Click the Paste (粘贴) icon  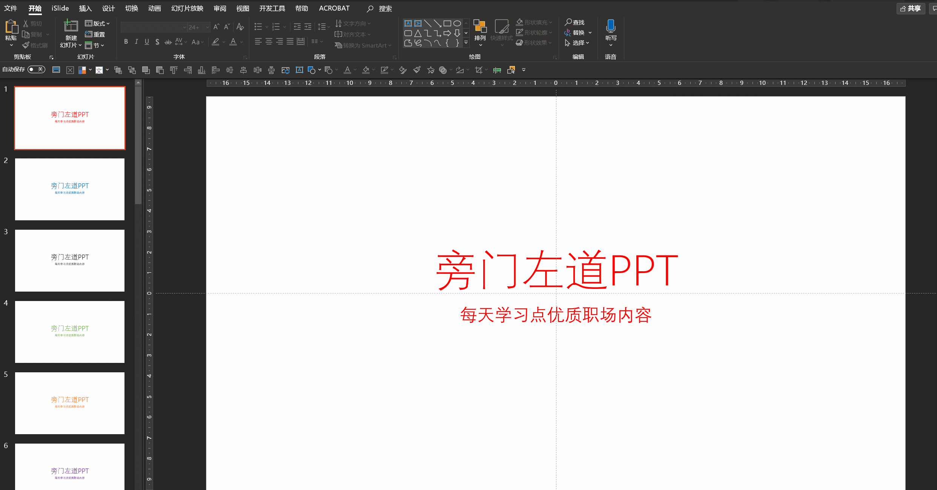tap(11, 27)
